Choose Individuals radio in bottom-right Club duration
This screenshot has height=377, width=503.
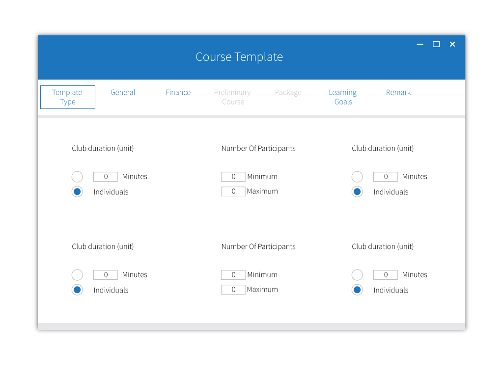[x=357, y=290]
